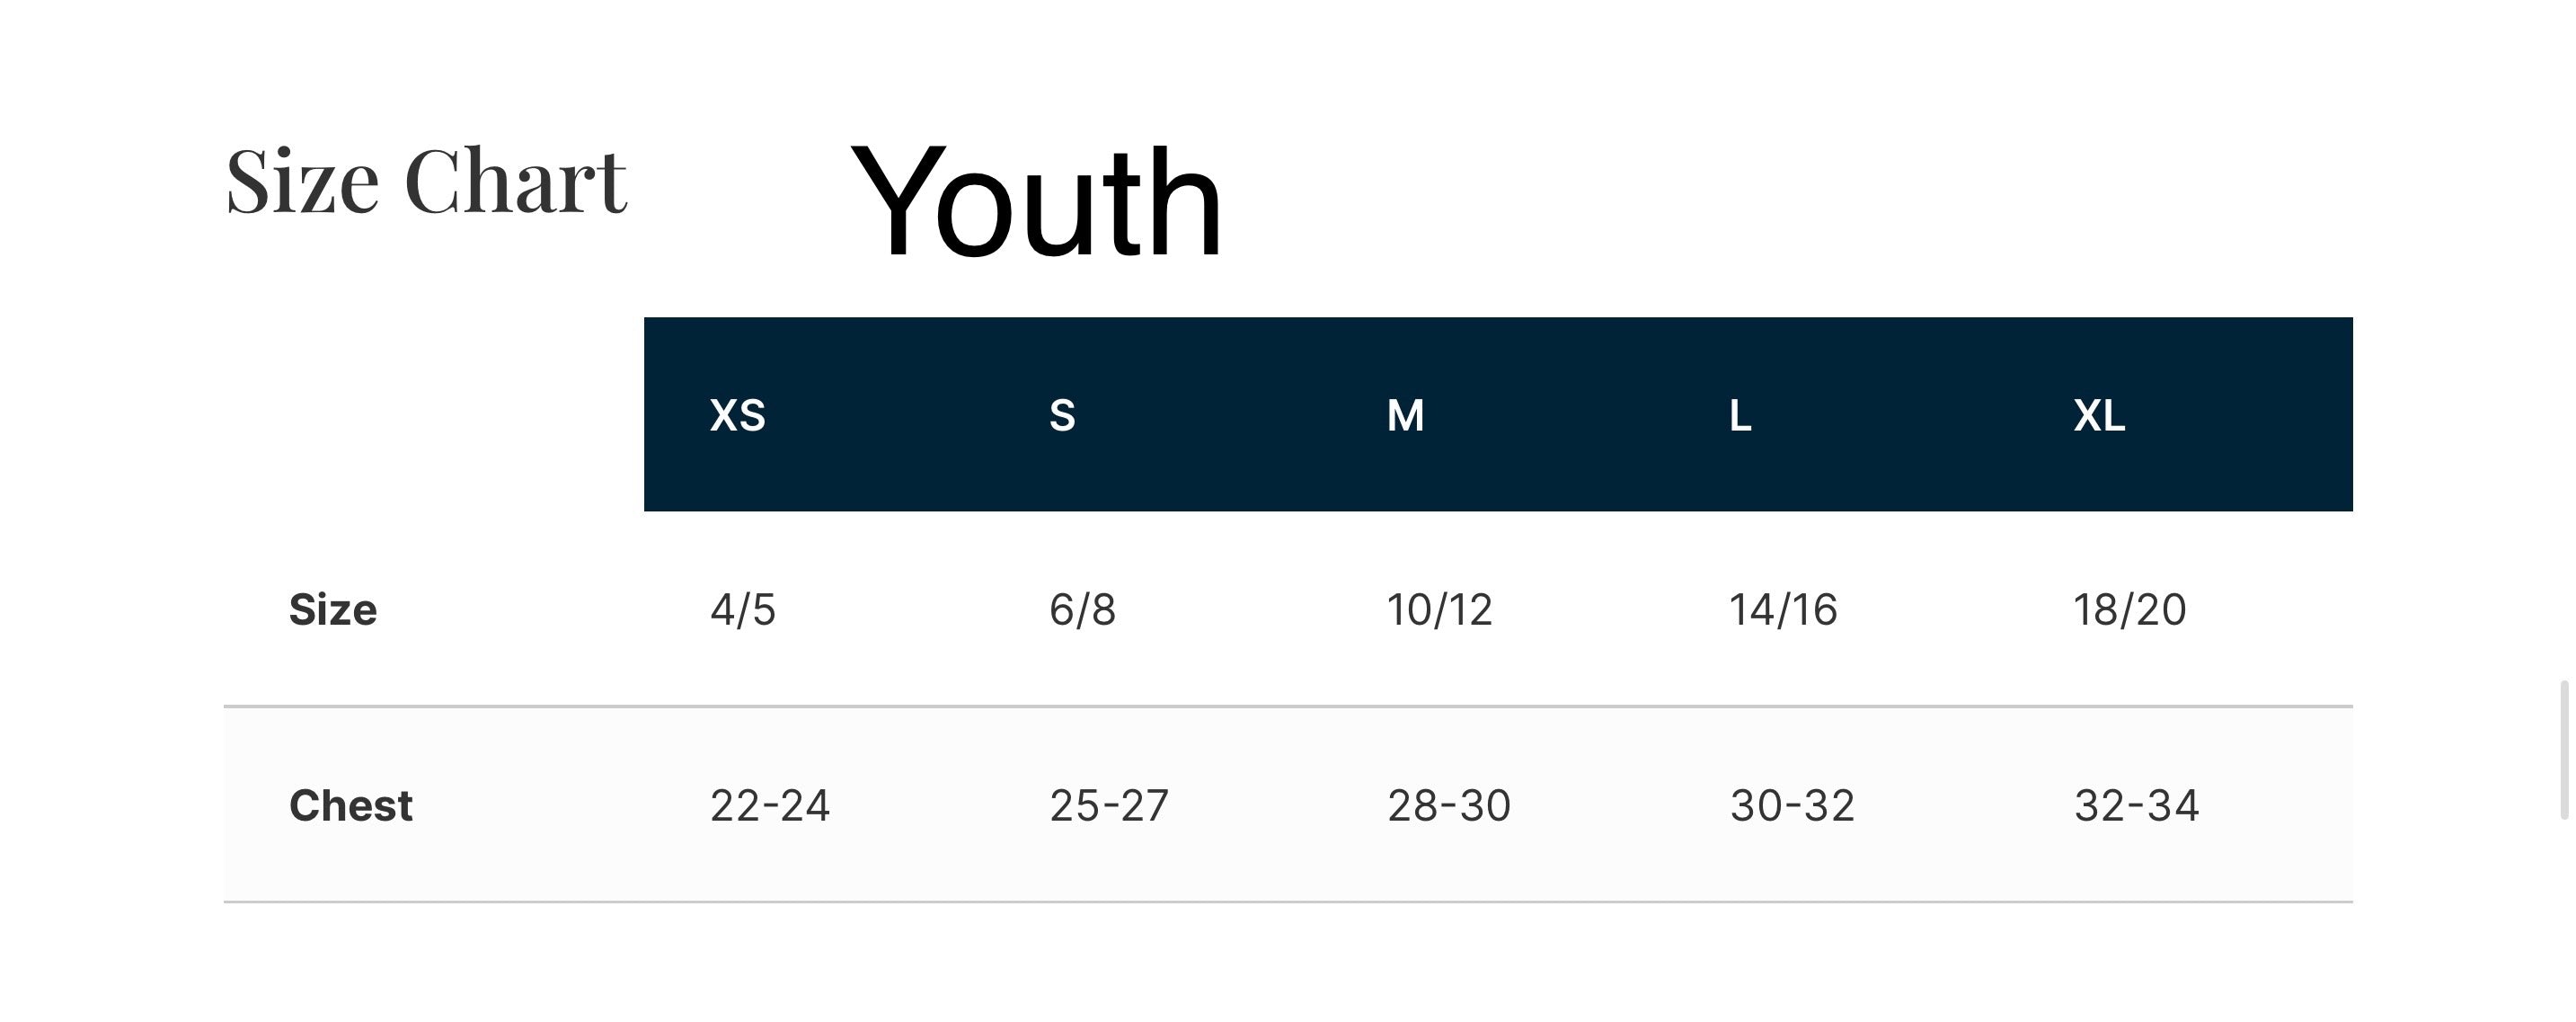The width and height of the screenshot is (2576, 1022).
Task: Click the 30-32 chest measurement
Action: [1792, 806]
